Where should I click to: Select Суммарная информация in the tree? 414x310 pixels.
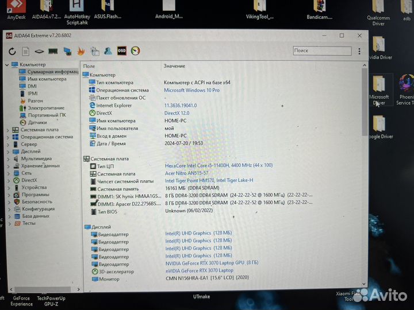49,72
